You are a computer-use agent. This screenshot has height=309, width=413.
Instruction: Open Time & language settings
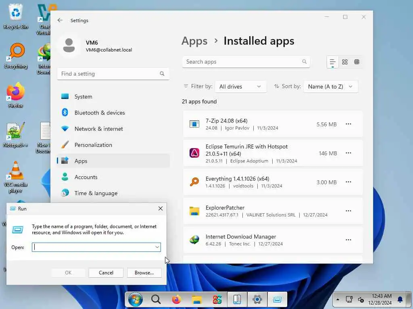[113, 193]
